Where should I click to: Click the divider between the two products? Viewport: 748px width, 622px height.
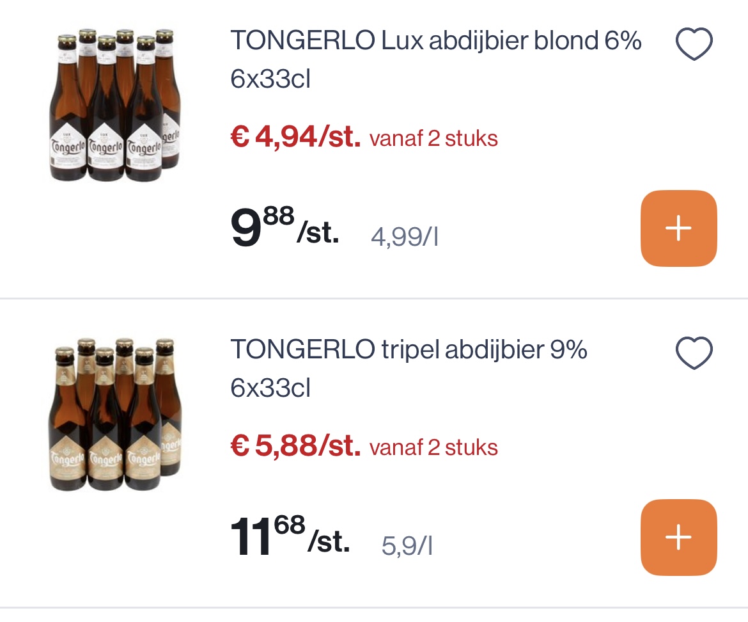[x=374, y=298]
